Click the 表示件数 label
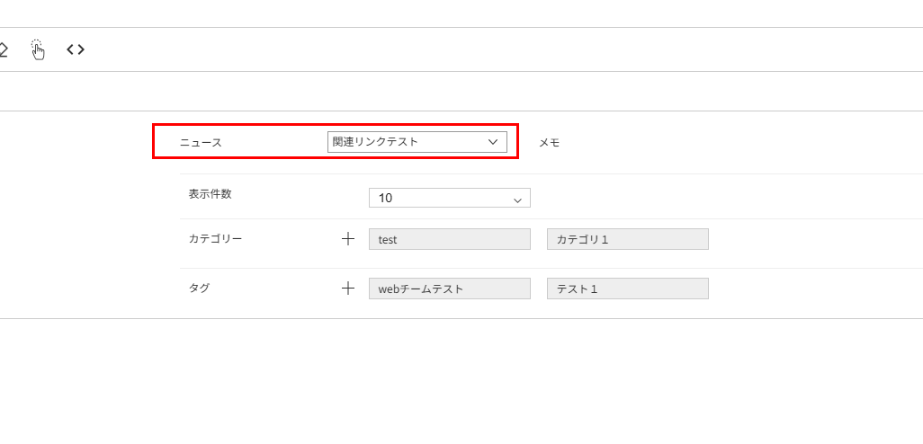Viewport: 923px width, 444px height. [x=211, y=194]
